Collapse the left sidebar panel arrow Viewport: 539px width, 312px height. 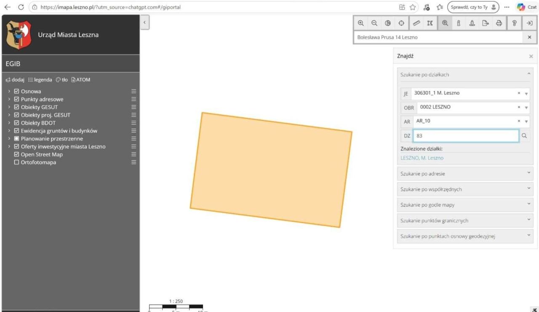tap(144, 23)
